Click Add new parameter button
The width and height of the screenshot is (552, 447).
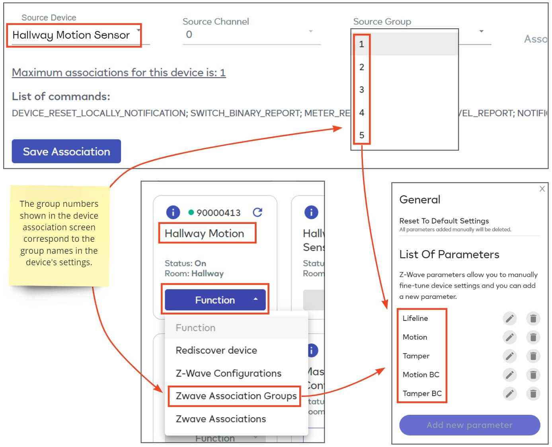(x=470, y=425)
